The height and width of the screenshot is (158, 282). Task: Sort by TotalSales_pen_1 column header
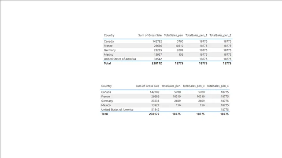pyautogui.click(x=196, y=35)
